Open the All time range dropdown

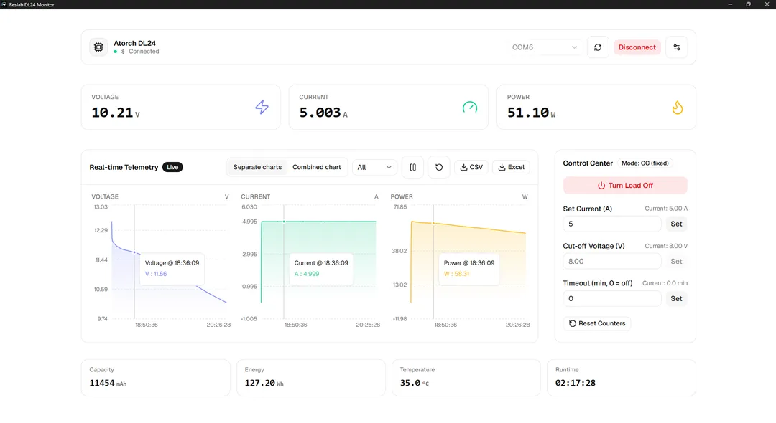[374, 167]
